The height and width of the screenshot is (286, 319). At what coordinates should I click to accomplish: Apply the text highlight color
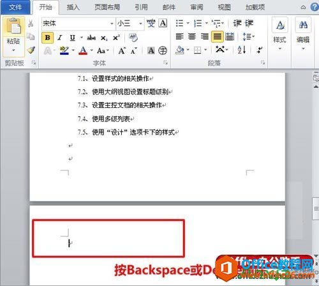[64, 50]
